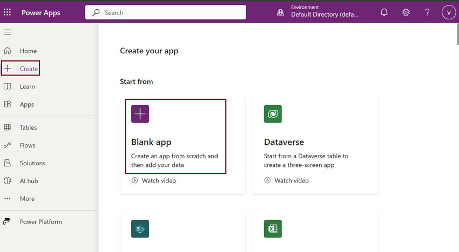Image resolution: width=459 pixels, height=252 pixels.
Task: Open the app launcher waffle icon
Action: [7, 12]
